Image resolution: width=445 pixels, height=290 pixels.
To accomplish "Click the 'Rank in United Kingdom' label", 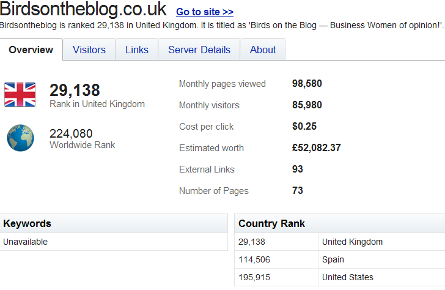I will (x=97, y=104).
